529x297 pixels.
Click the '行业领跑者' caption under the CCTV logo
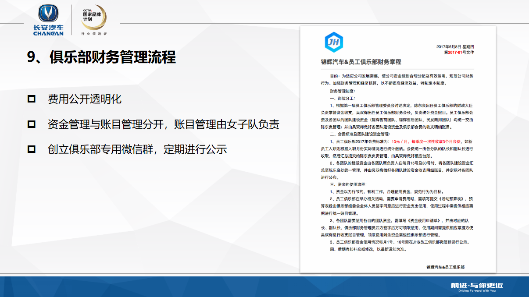[94, 34]
